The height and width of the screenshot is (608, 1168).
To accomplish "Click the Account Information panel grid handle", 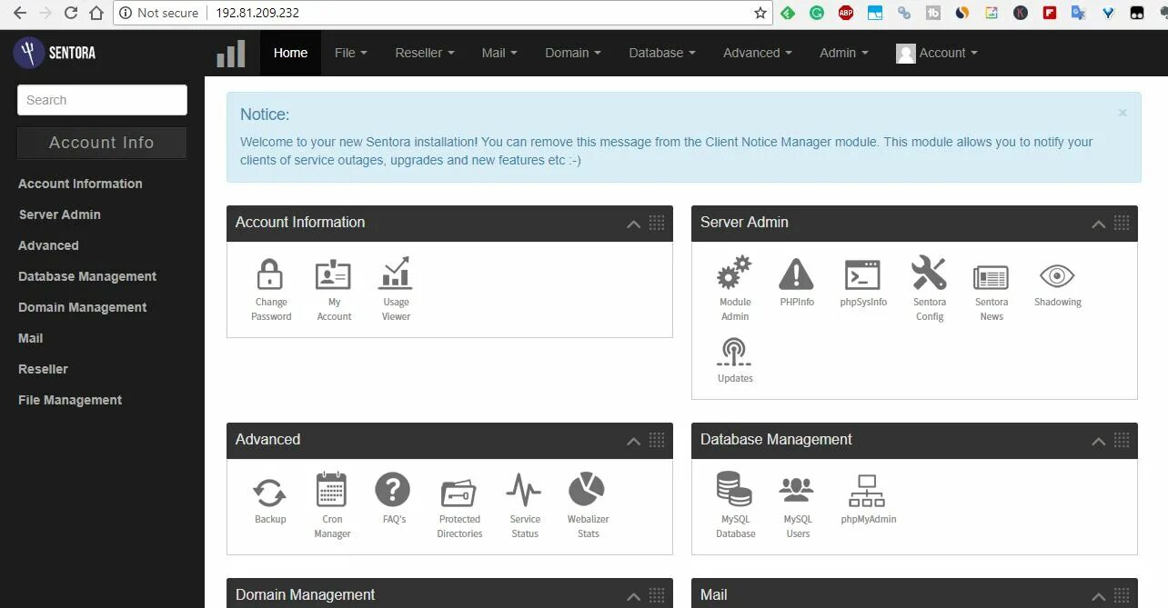I will pos(657,223).
